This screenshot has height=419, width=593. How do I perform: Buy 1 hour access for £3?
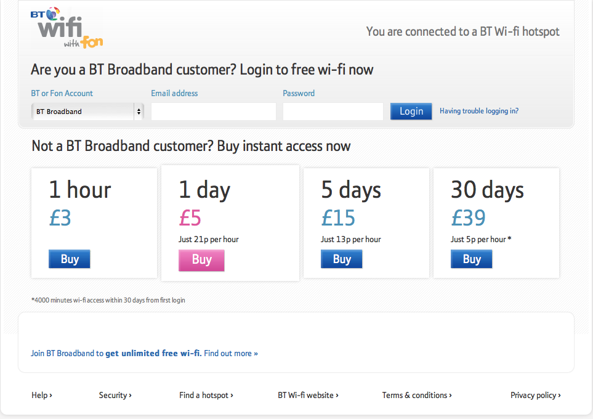(x=70, y=259)
